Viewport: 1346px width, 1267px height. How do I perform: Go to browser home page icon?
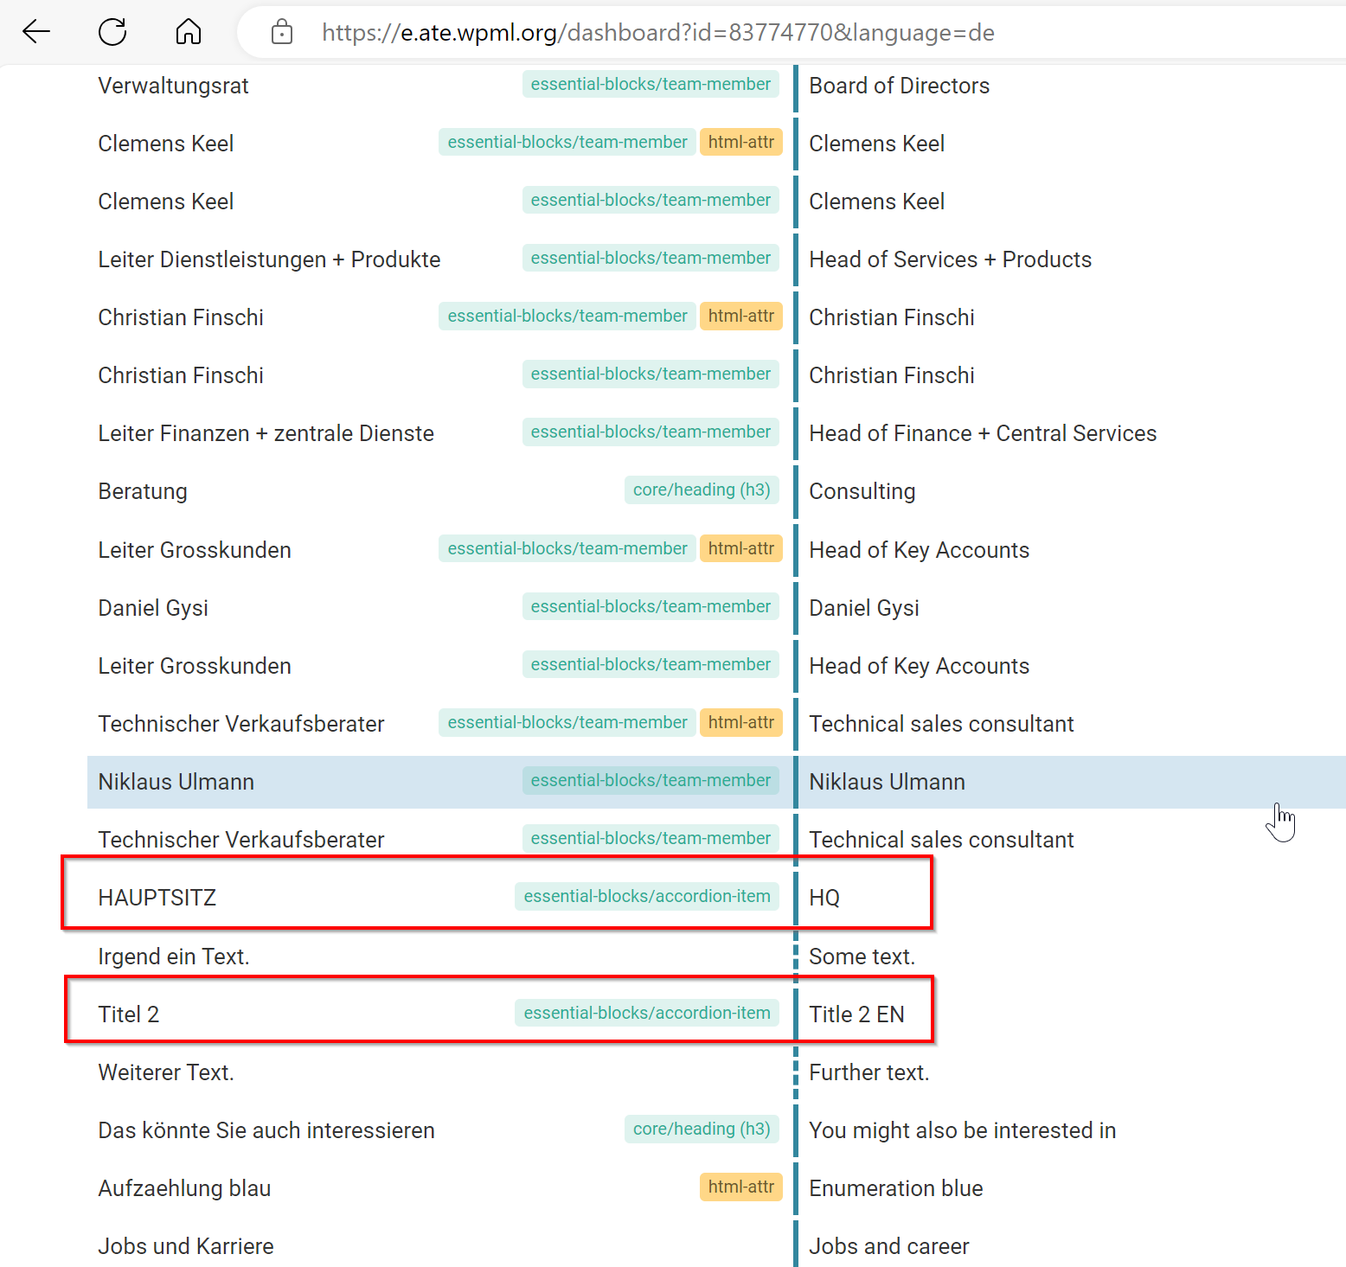click(x=188, y=32)
